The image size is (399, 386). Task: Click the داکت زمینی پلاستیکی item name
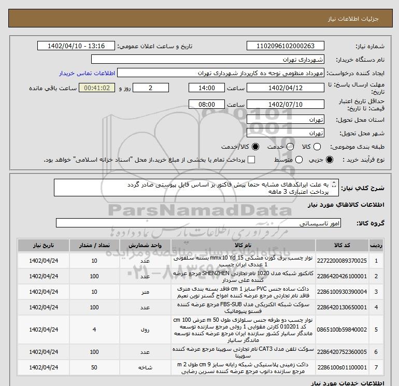(243, 368)
